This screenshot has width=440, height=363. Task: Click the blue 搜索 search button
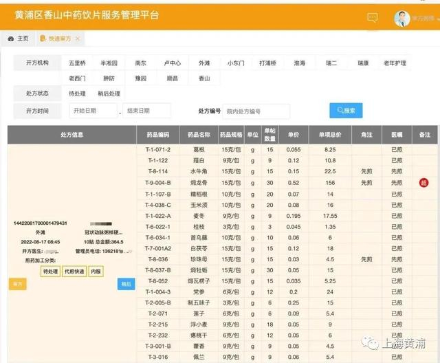tap(346, 111)
